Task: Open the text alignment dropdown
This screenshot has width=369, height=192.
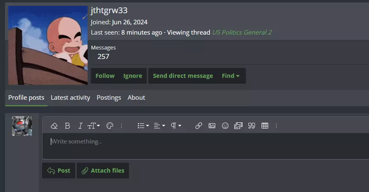Action: pyautogui.click(x=160, y=126)
